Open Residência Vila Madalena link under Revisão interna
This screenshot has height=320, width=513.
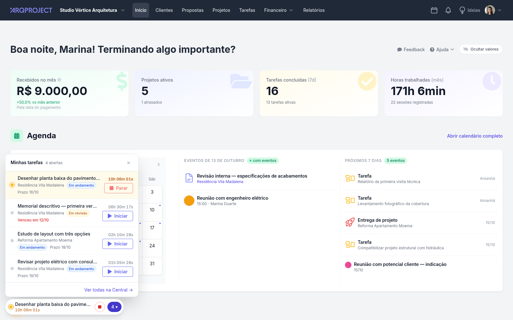pyautogui.click(x=220, y=182)
